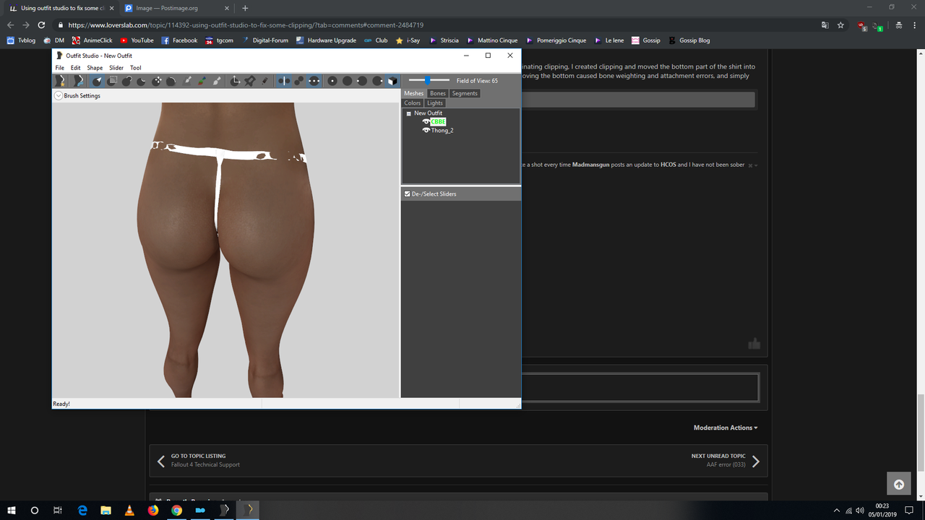Screen dimensions: 925x520
Task: Uncheck the De-/Select Sliders checkbox
Action: 408,194
